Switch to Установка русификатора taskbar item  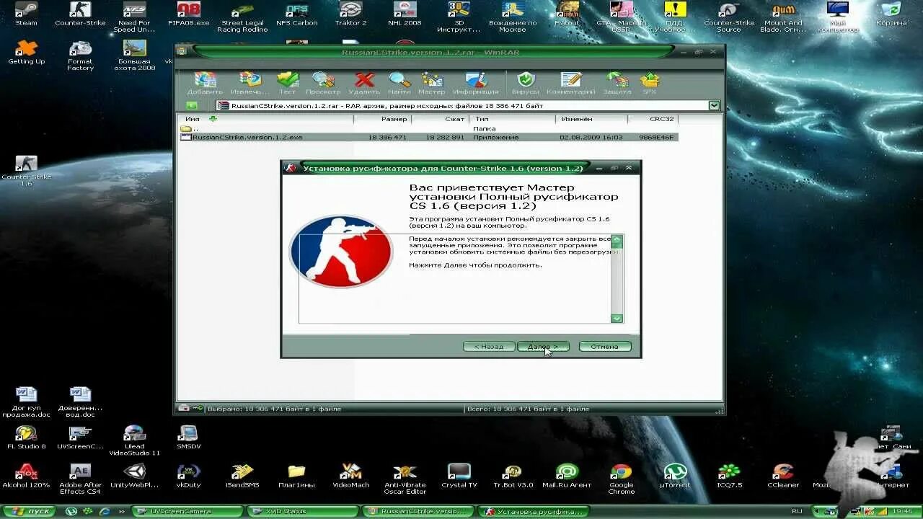(x=533, y=511)
